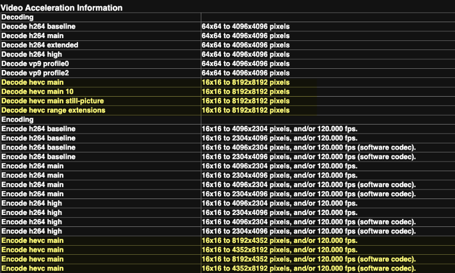
Task: Click the 4352x8192 software codec value
Action: click(309, 268)
